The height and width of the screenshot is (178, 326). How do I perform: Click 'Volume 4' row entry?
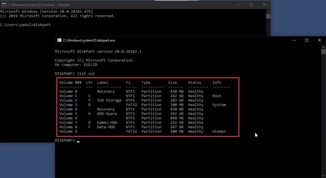pyautogui.click(x=68, y=109)
